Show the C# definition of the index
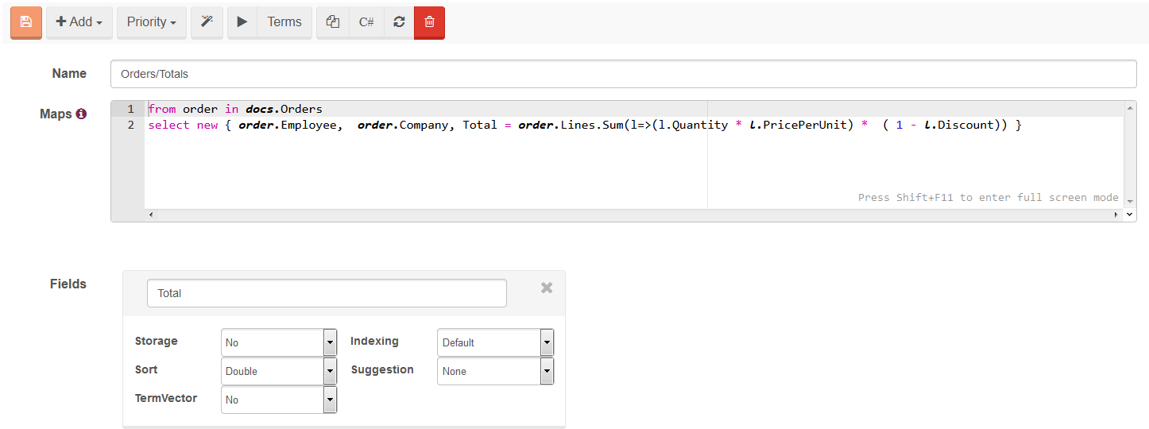The image size is (1149, 429). (366, 22)
